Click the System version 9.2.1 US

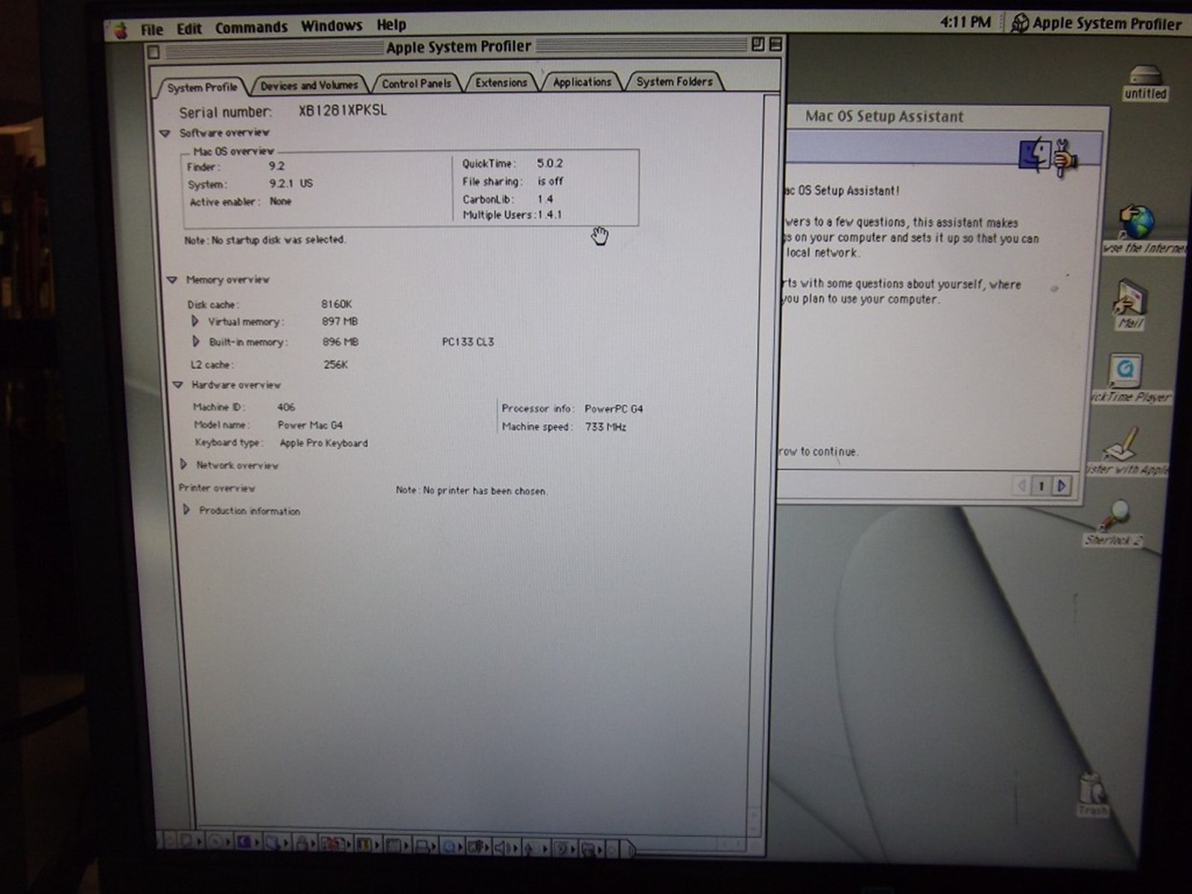[x=291, y=183]
